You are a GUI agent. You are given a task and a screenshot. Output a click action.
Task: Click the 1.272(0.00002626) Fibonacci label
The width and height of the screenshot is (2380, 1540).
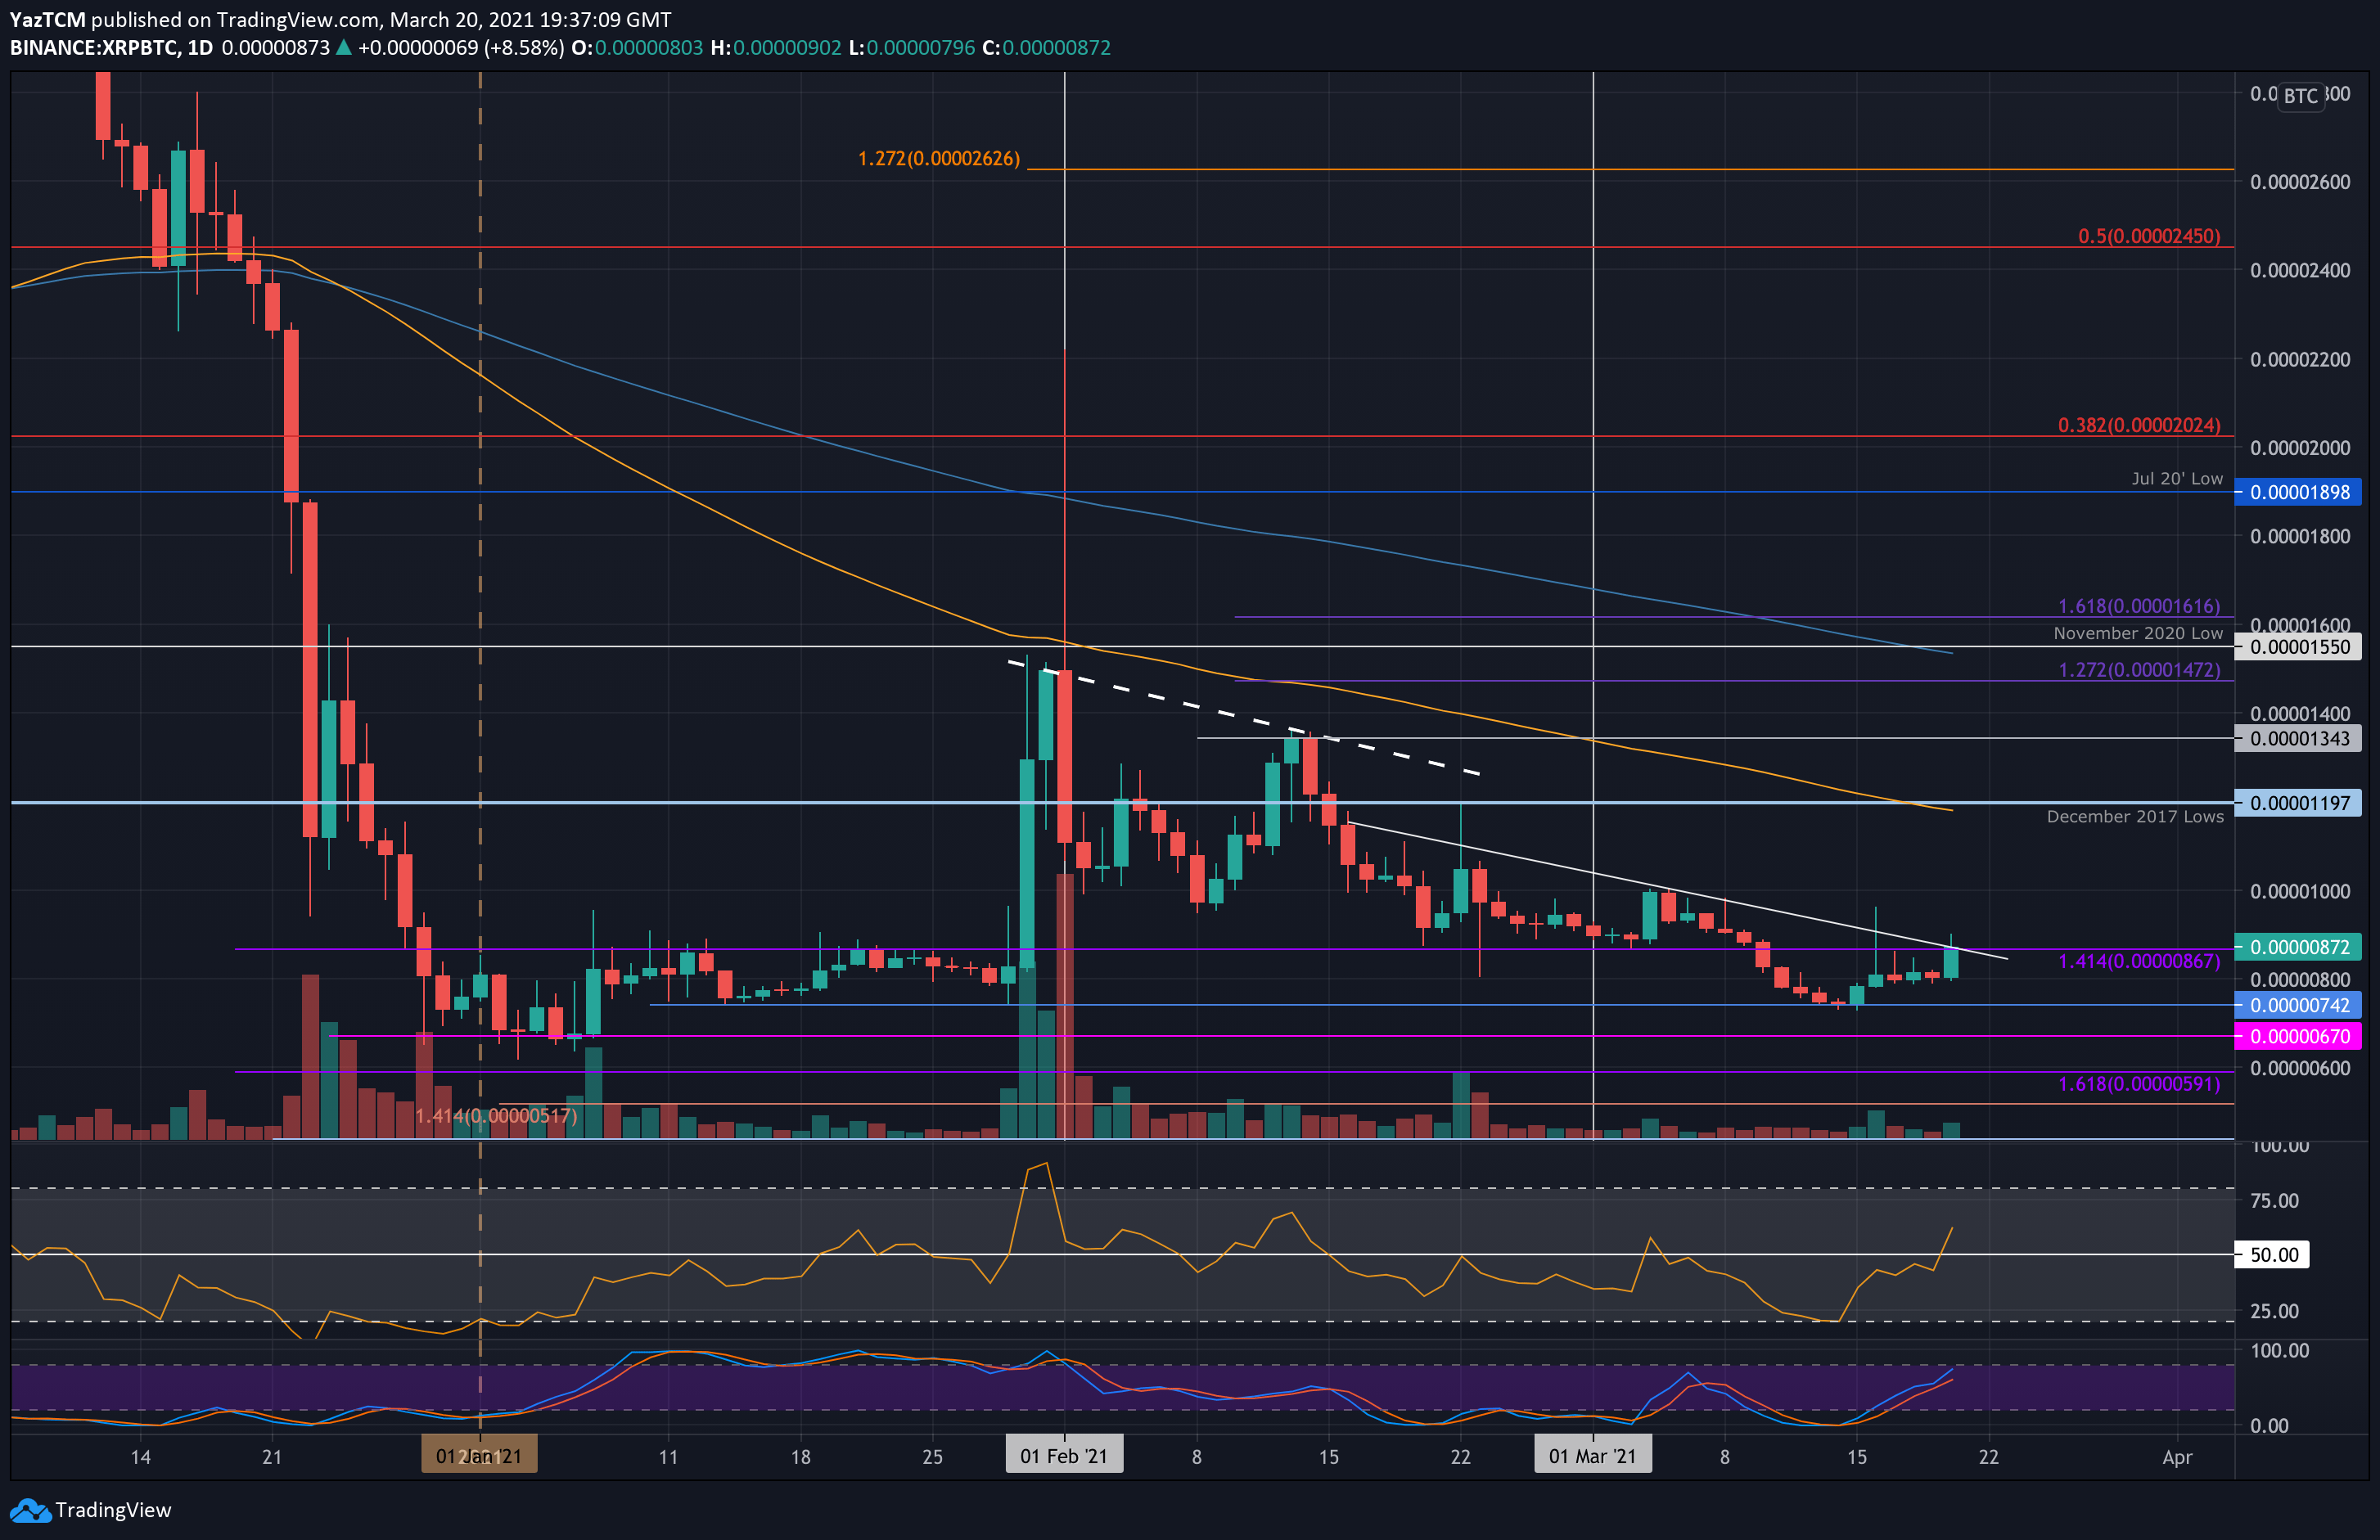coord(939,159)
